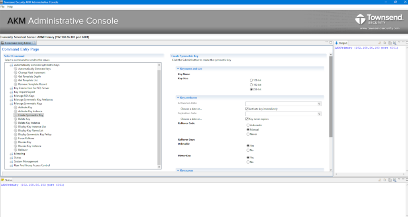This screenshot has width=408, height=217.
Task: Minimize the Command Entry Editor panel
Action: [327, 42]
